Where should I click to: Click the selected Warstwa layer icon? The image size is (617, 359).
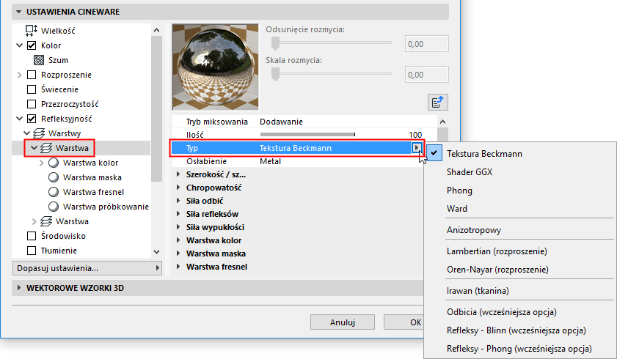[46, 148]
